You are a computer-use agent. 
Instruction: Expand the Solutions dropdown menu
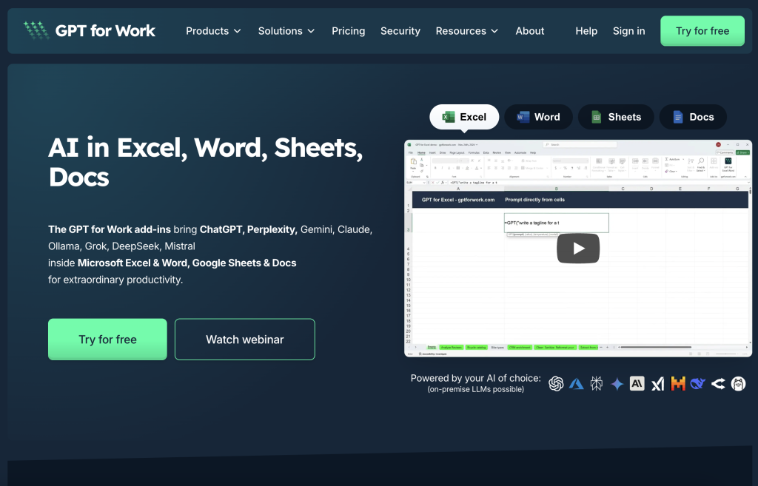286,31
